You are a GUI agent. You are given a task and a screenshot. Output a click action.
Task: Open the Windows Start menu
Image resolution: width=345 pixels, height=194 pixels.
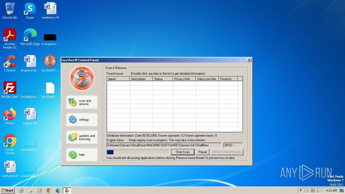point(8,190)
